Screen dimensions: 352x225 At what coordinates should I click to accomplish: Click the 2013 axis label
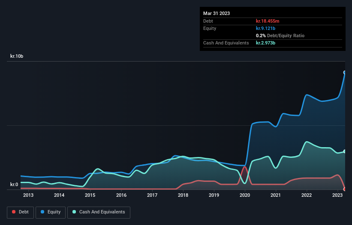coord(28,195)
